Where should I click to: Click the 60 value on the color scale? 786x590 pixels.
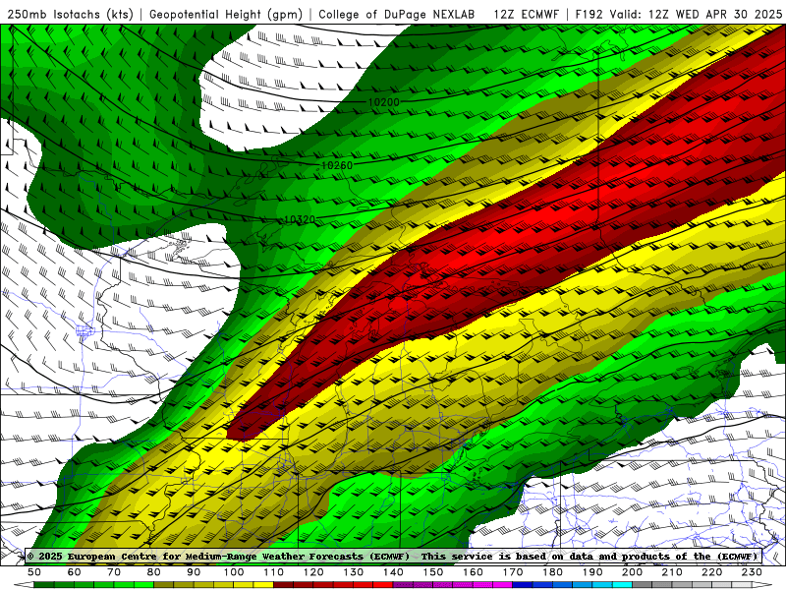(x=75, y=572)
